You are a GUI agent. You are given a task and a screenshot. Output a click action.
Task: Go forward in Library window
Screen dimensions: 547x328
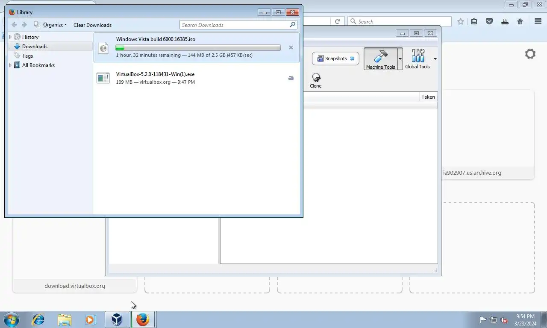[x=24, y=25]
